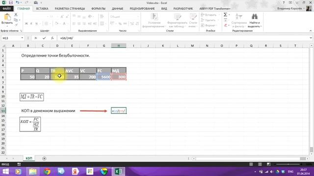Toggle Underline (Ч) formatting
Viewport: 314px width, 176px height.
[x=36, y=23]
